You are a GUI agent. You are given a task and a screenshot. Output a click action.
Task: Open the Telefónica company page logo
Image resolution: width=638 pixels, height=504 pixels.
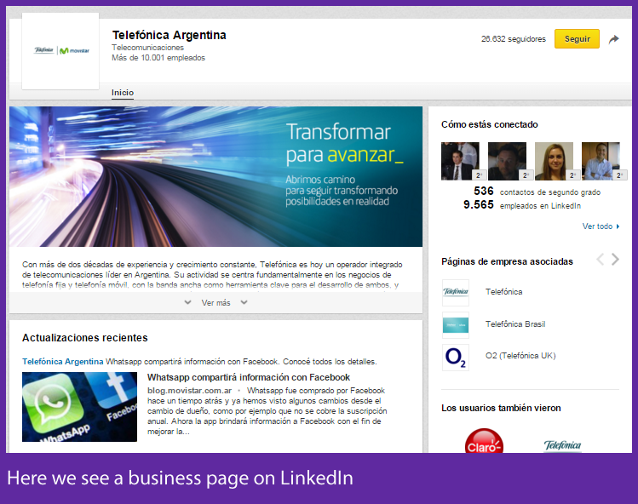click(456, 292)
